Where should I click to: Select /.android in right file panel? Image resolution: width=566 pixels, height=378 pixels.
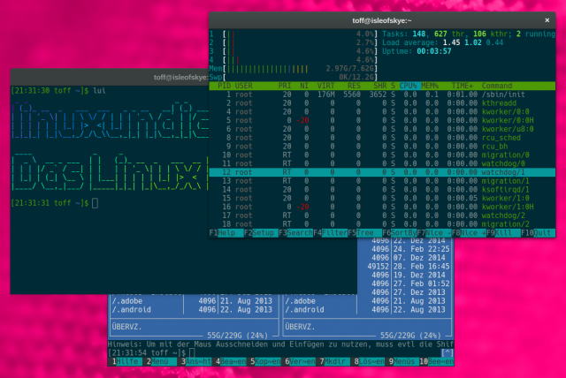368,309
